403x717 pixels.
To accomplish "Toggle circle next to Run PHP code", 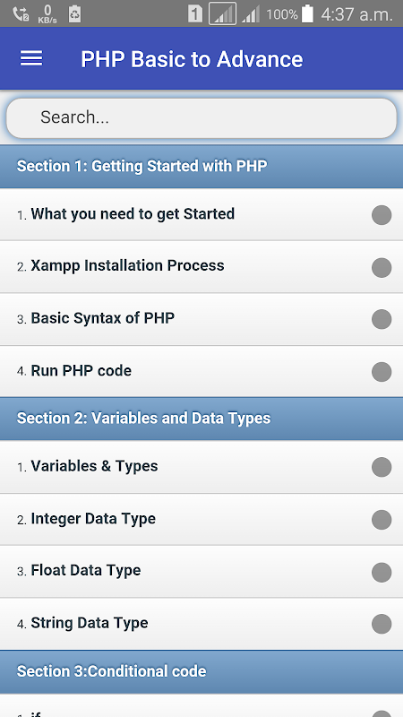I will click(382, 372).
